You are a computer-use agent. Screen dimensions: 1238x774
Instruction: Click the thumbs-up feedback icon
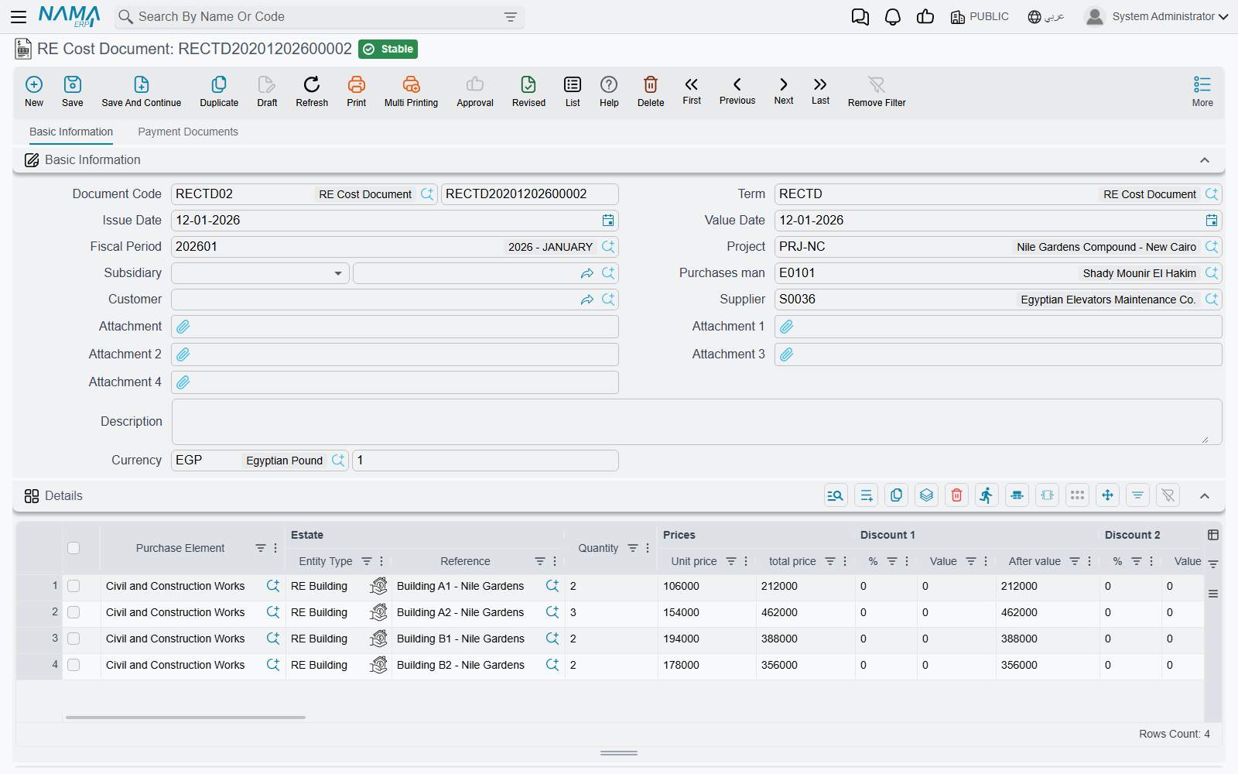(925, 16)
